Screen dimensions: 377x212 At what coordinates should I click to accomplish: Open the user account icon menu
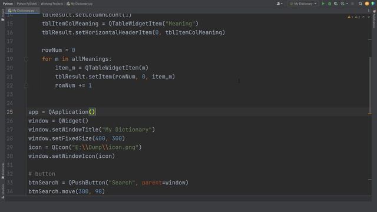click(279, 4)
